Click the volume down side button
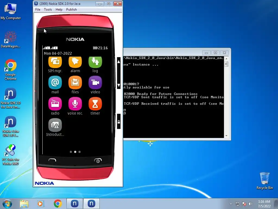This screenshot has height=209, width=278. tap(119, 85)
